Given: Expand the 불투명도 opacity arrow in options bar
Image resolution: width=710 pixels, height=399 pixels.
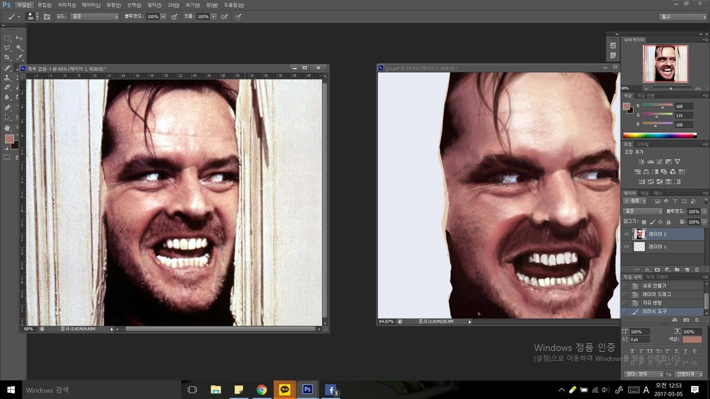Looking at the screenshot, I should click(163, 17).
